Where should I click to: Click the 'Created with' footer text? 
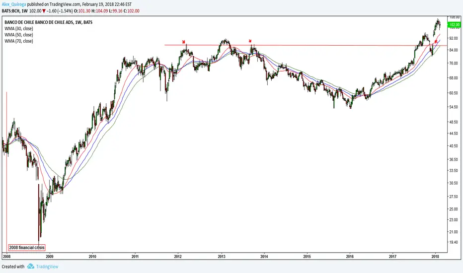click(x=13, y=267)
